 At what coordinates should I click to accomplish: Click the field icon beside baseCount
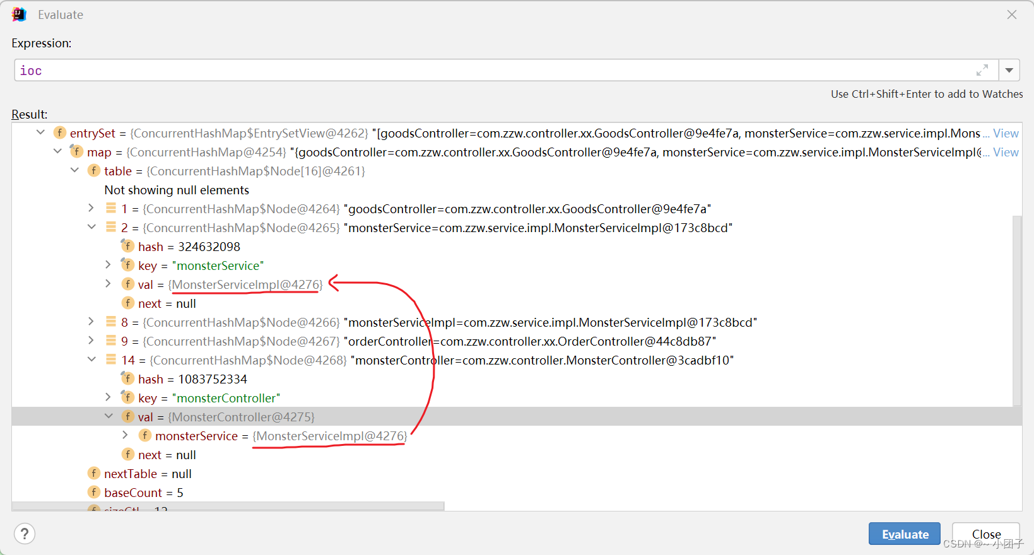(x=94, y=492)
